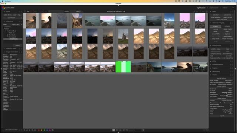Toggle allow upscaling option
This screenshot has width=237, height=133.
221,105
